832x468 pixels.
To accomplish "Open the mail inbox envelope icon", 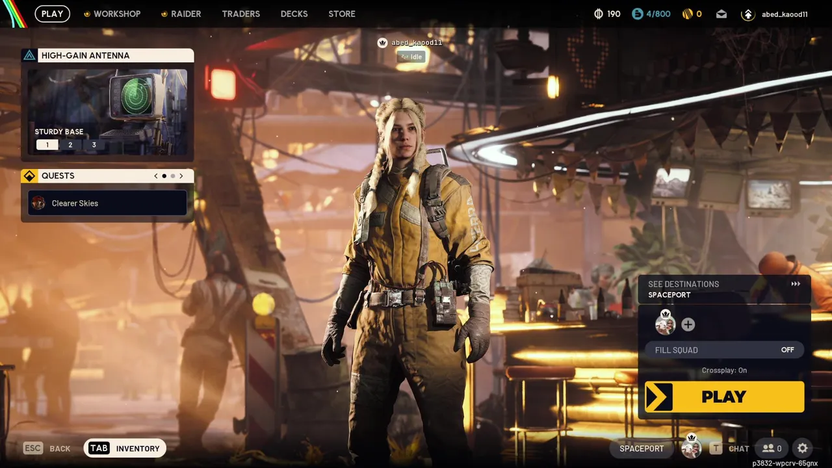I will tap(721, 14).
